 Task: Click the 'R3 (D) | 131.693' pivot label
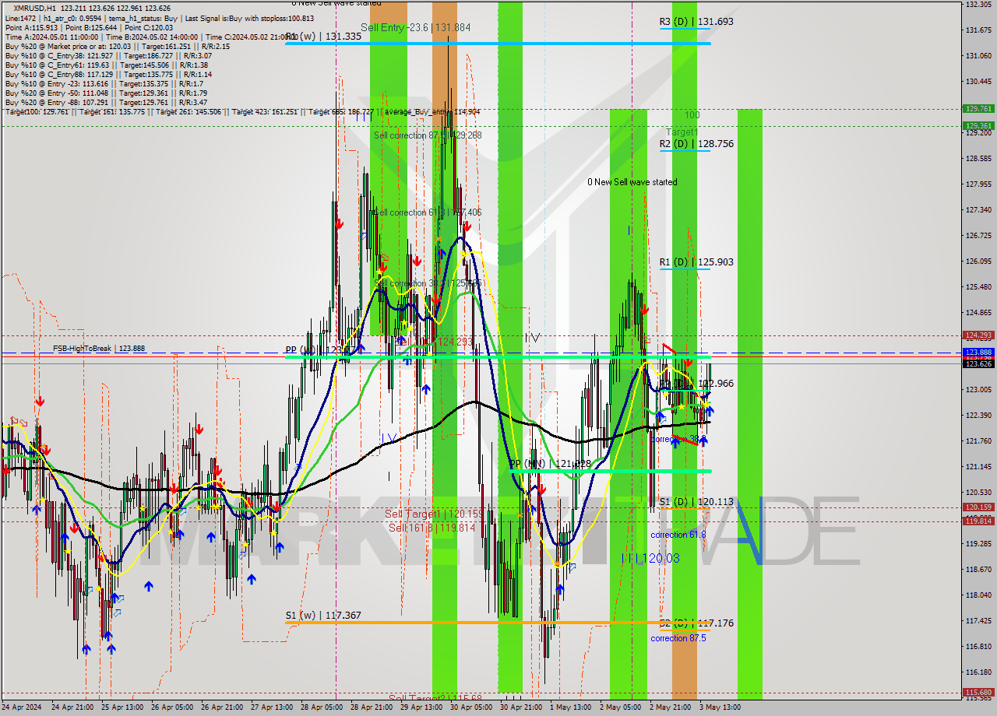click(x=696, y=22)
